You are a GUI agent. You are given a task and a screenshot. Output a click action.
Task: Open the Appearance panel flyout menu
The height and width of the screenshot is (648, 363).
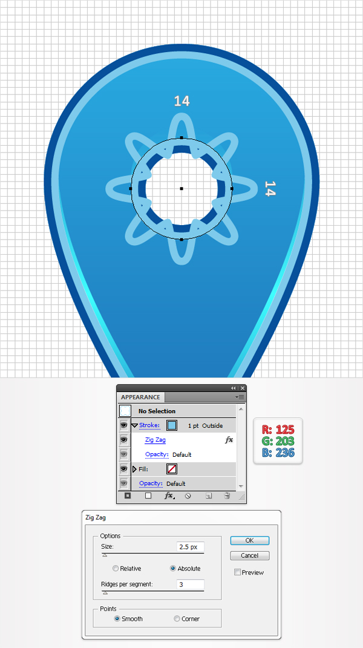(x=240, y=397)
